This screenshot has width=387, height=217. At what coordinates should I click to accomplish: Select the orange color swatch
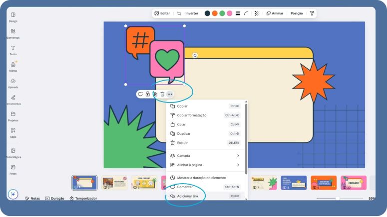(x=215, y=13)
